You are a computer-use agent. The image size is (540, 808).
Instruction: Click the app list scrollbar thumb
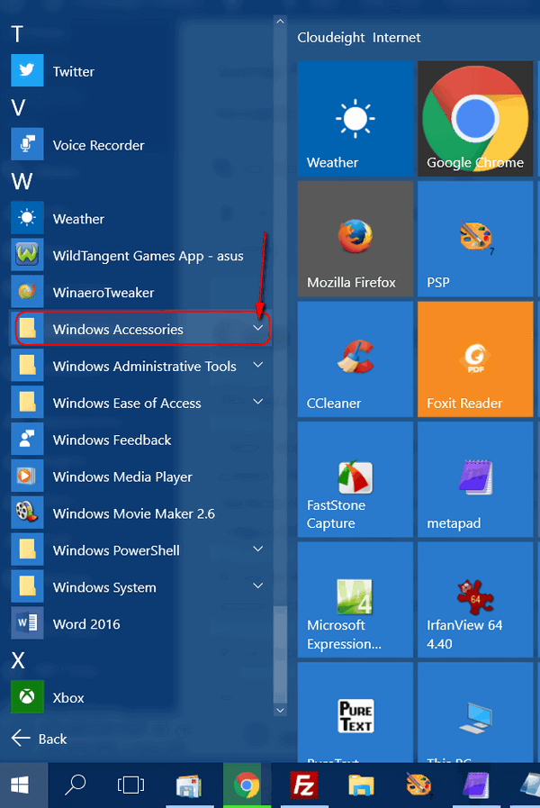pos(280,655)
